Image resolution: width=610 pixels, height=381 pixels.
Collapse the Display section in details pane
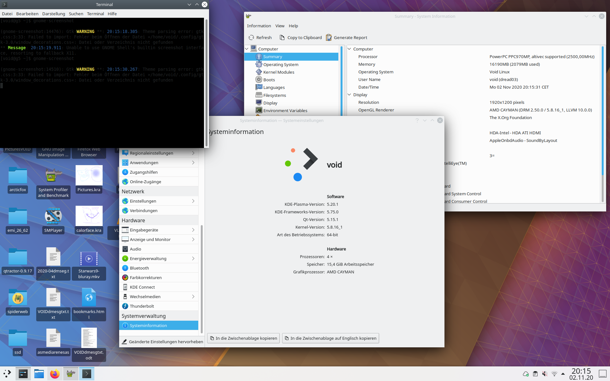[349, 95]
